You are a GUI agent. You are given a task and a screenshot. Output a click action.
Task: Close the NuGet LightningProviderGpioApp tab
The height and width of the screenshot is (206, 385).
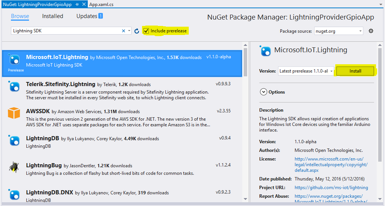click(x=84, y=4)
